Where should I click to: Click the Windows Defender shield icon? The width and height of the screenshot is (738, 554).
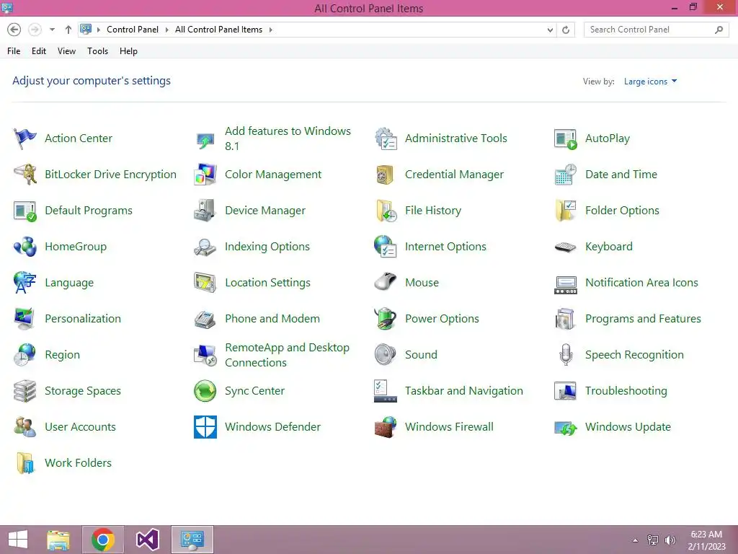205,427
